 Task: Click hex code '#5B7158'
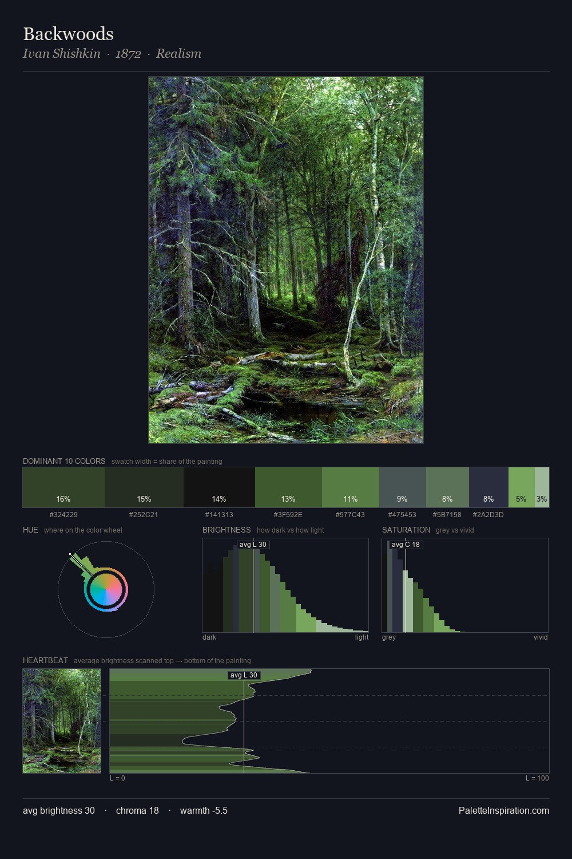(447, 514)
